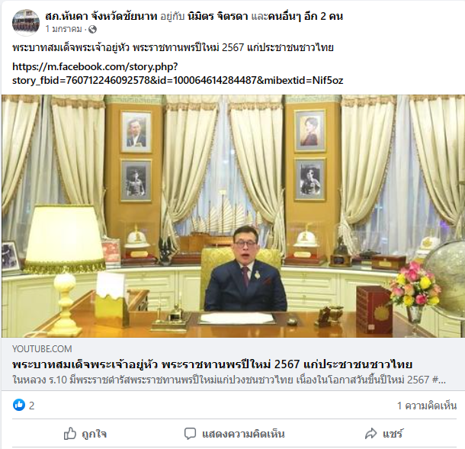Click the speech bubble comment icon
Image resolution: width=465 pixels, height=449 pixels.
pyautogui.click(x=190, y=434)
